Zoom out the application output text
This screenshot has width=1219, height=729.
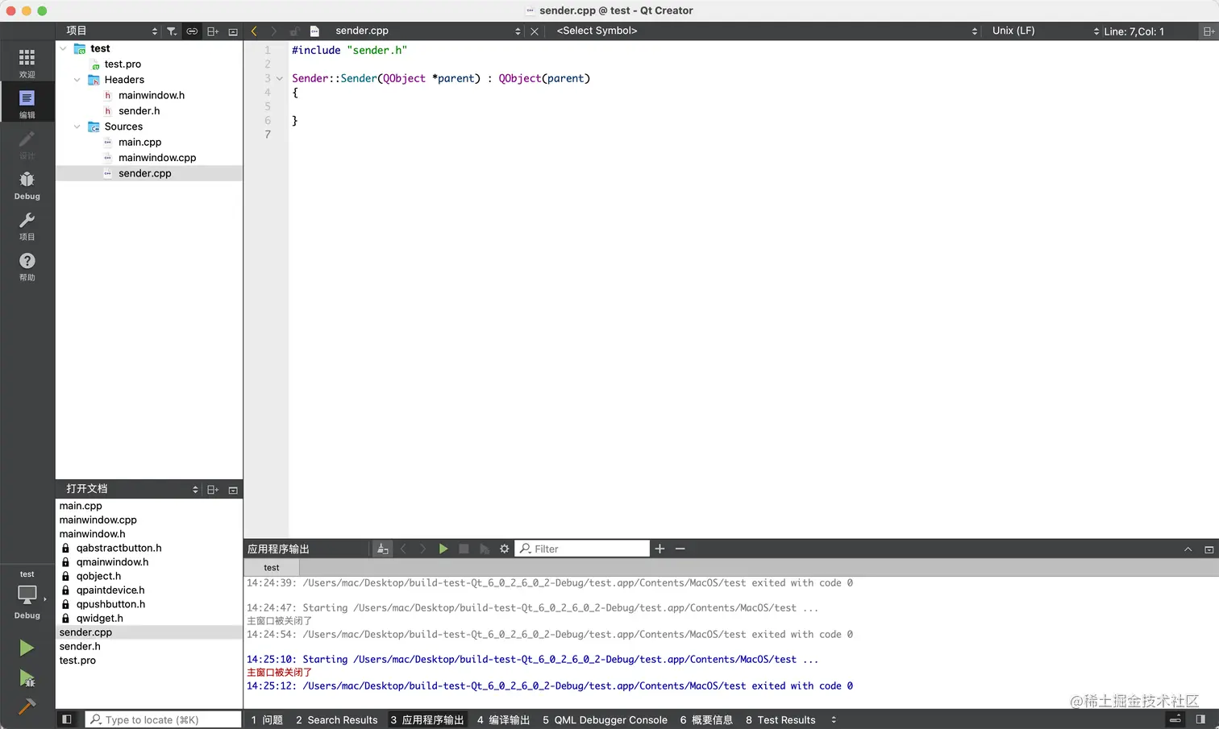pyautogui.click(x=680, y=549)
